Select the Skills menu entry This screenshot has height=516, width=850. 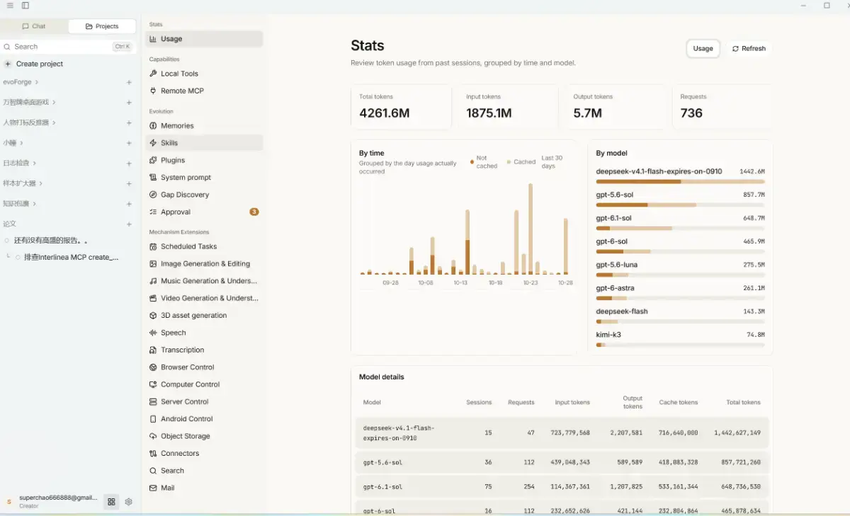pos(204,143)
